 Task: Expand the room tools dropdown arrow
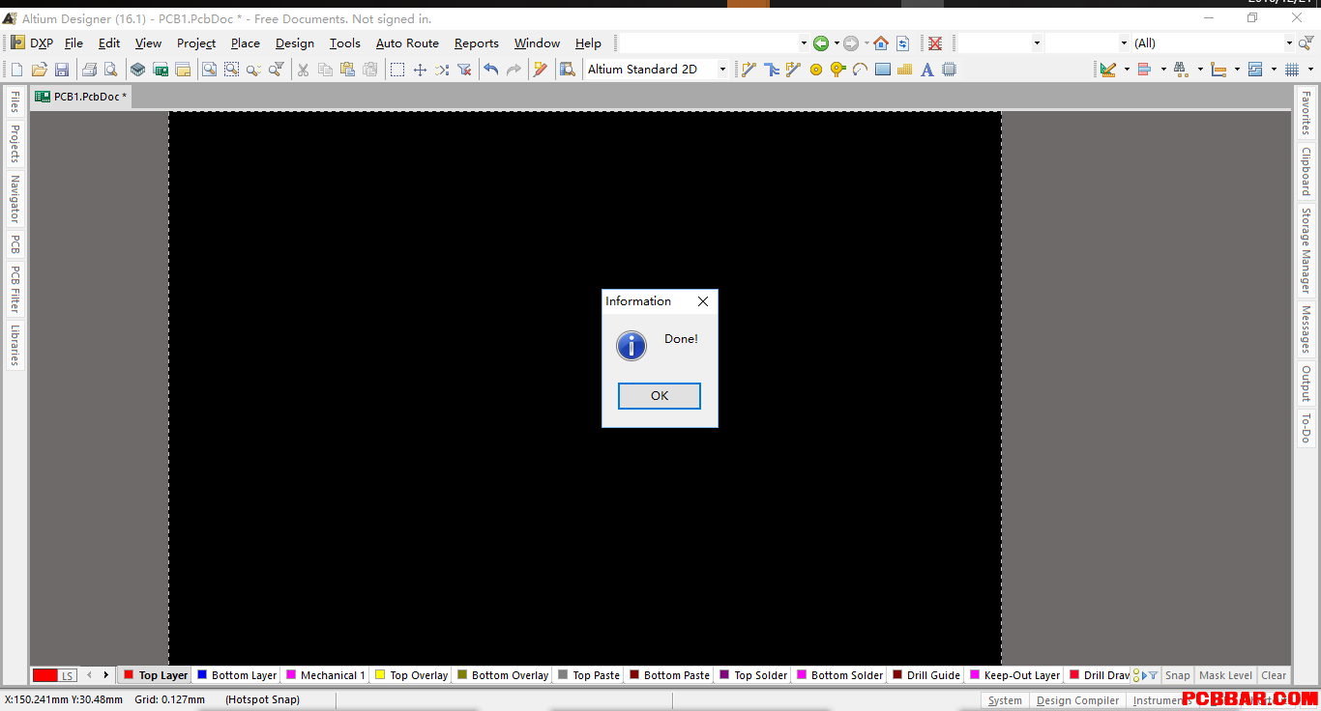click(x=1274, y=70)
